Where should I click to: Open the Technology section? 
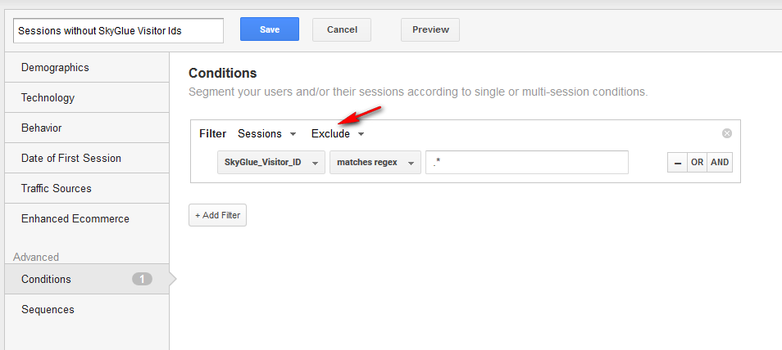click(x=48, y=97)
